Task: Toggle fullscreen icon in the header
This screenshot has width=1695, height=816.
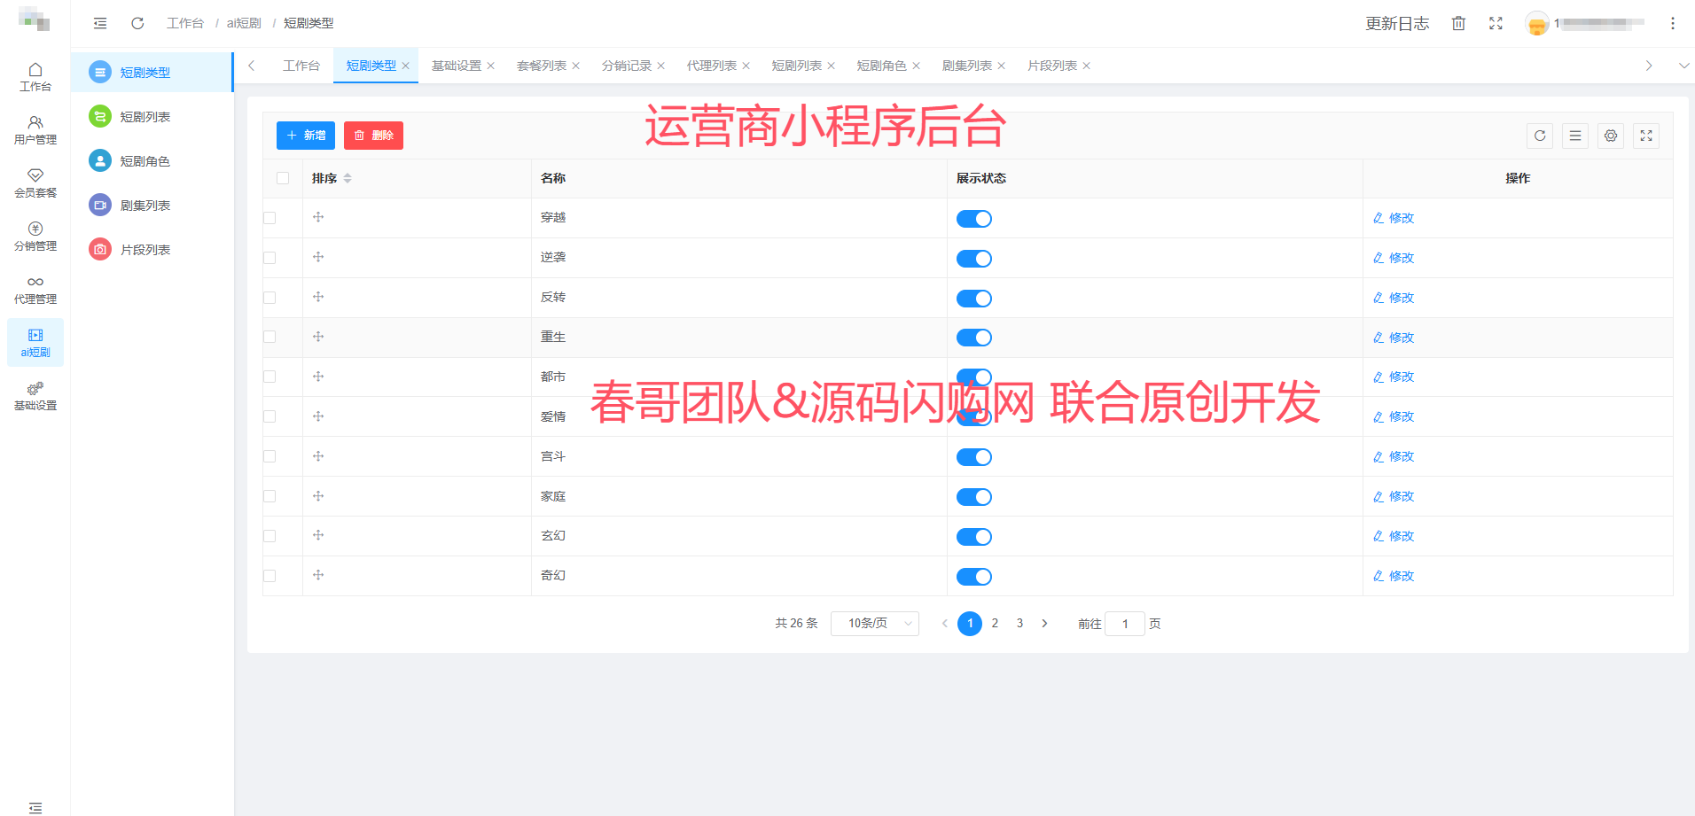Action: [1496, 23]
